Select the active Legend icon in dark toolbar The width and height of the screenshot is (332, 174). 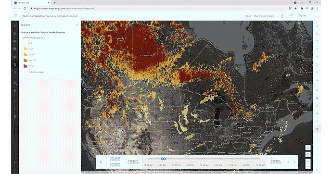pos(15,64)
